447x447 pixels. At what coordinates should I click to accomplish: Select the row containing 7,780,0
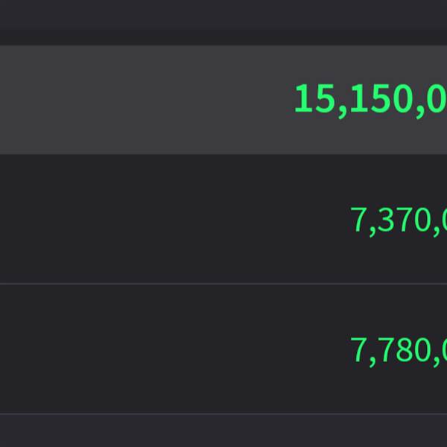coord(223,349)
